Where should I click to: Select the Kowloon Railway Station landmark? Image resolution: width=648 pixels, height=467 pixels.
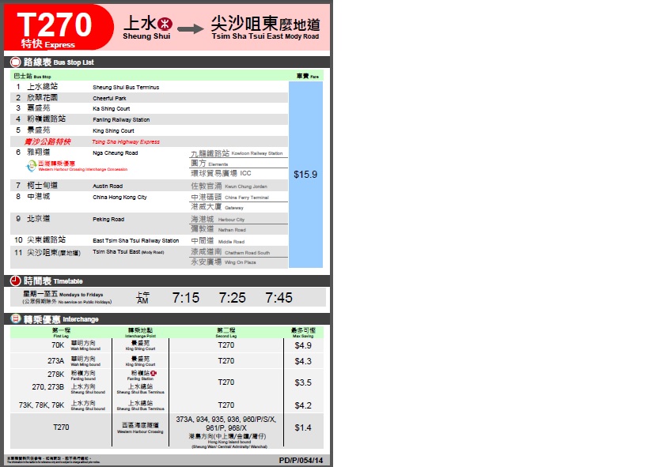coord(237,153)
